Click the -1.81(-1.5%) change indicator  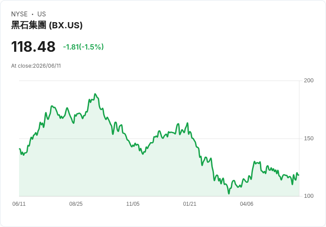pos(83,47)
